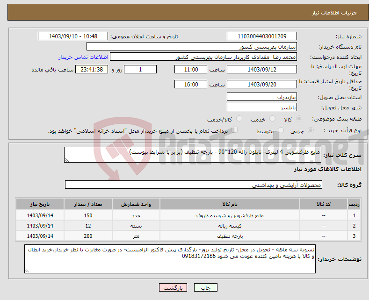This screenshot has height=300, width=369.
Task: Click the تاریخ نیاز column header
Action: 40,204
